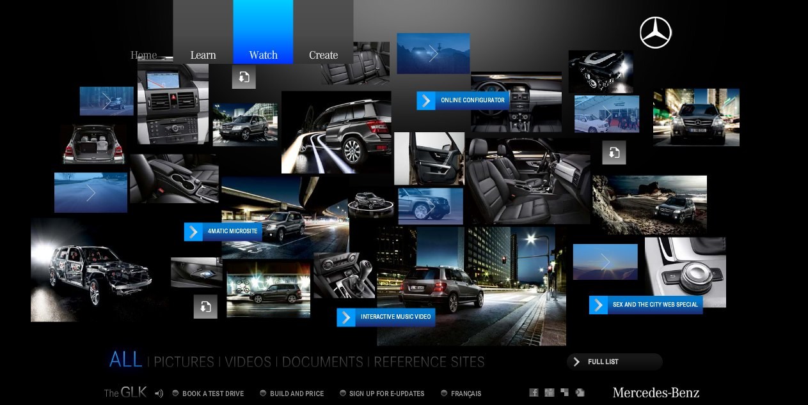The height and width of the screenshot is (405, 808).
Task: View the black leather seats interior photo
Action: 528,181
